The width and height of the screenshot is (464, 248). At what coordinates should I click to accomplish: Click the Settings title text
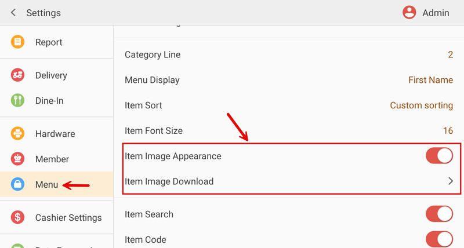click(43, 13)
